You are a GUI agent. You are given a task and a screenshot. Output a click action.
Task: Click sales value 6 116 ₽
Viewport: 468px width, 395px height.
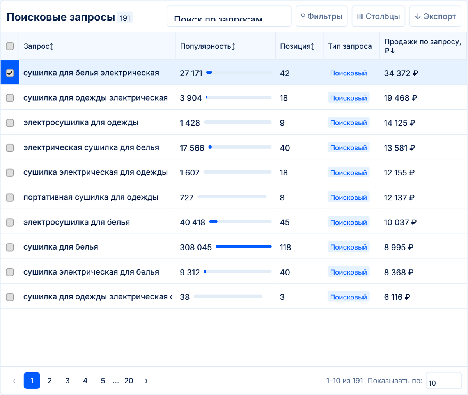(397, 297)
